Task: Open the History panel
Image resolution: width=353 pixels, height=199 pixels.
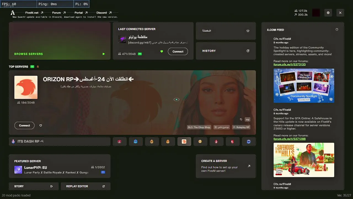Action: pyautogui.click(x=226, y=51)
